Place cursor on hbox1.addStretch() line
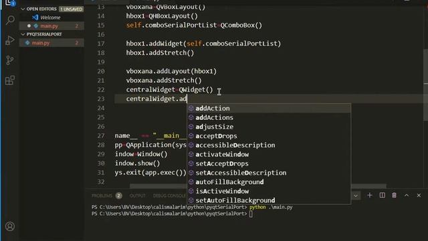Screen dimensions: 428x241 point(160,53)
